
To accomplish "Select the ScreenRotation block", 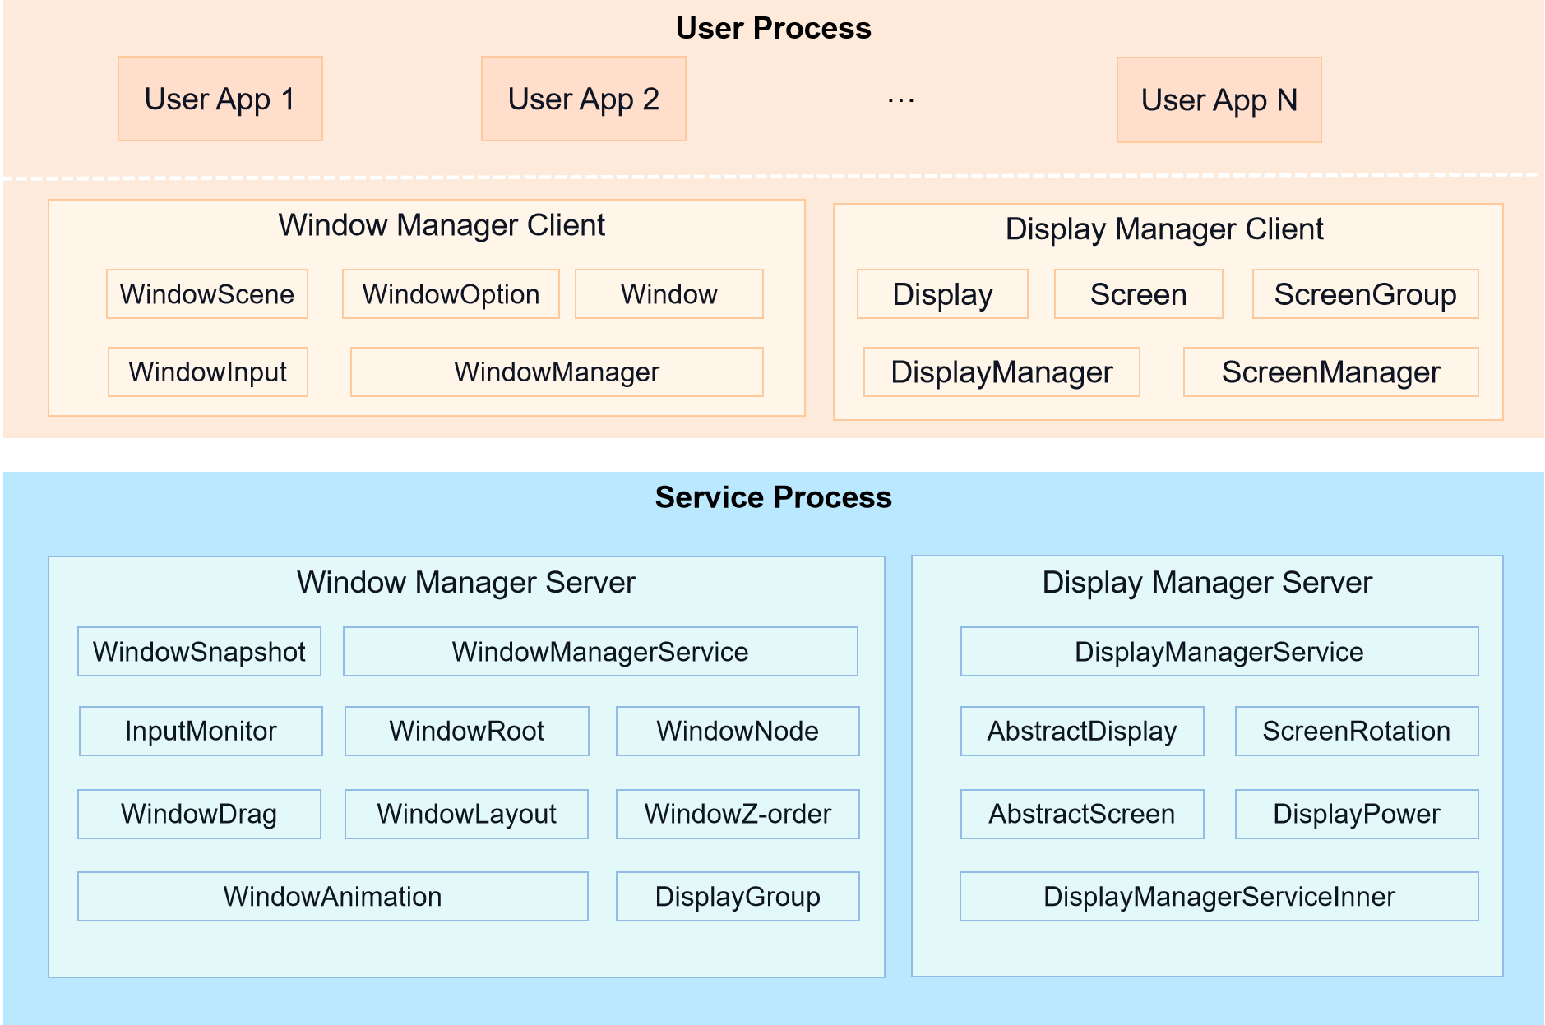I will (1357, 731).
